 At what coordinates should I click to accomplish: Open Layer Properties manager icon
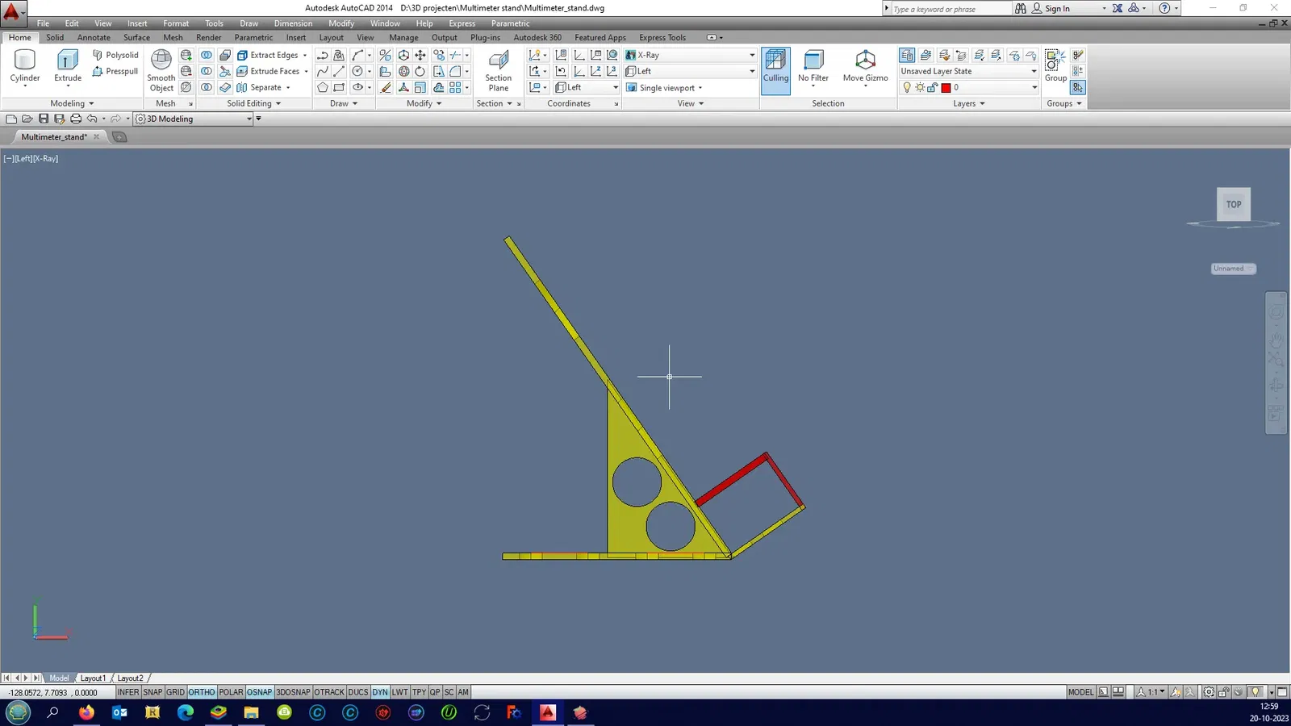[x=907, y=55]
